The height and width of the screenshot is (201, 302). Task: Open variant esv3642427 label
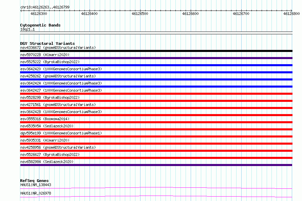click(x=61, y=90)
